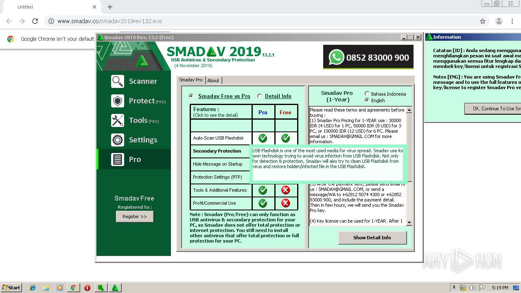Open Chrome three-dot menu

(x=513, y=21)
